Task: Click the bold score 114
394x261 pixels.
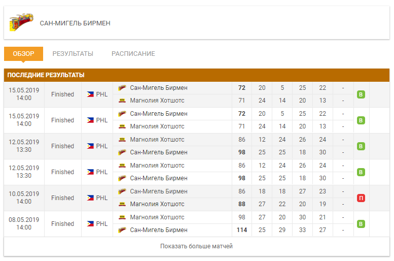Action: click(x=242, y=230)
